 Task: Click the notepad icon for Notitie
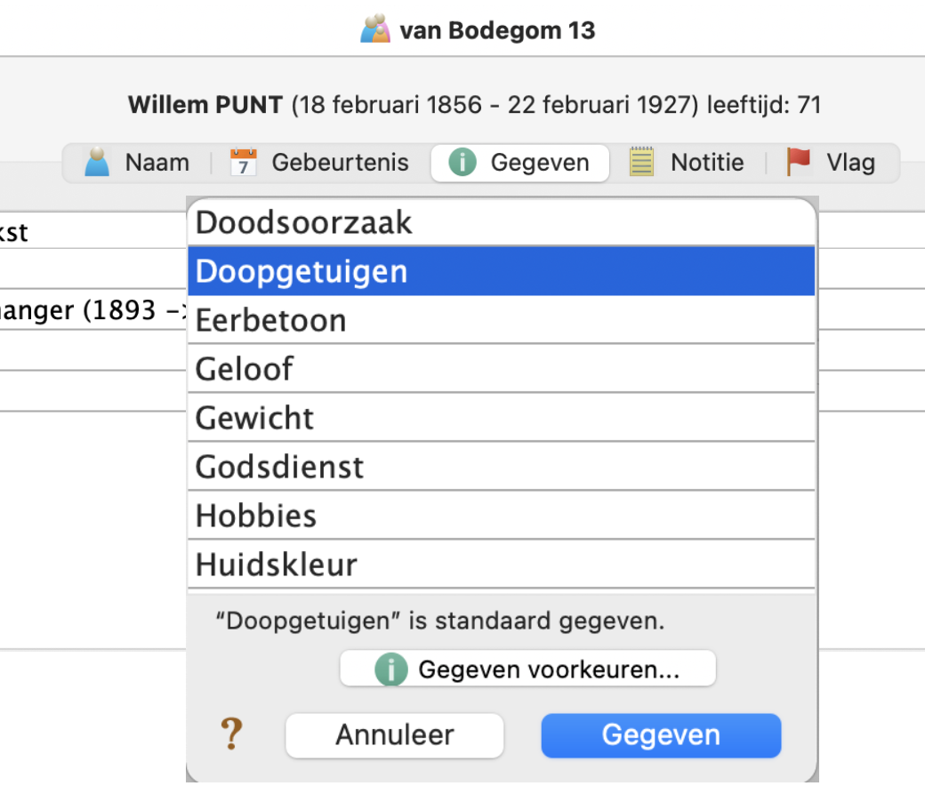tap(641, 163)
